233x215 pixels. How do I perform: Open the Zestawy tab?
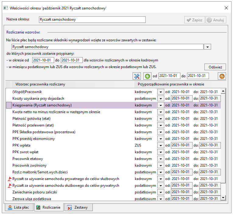click(78, 207)
